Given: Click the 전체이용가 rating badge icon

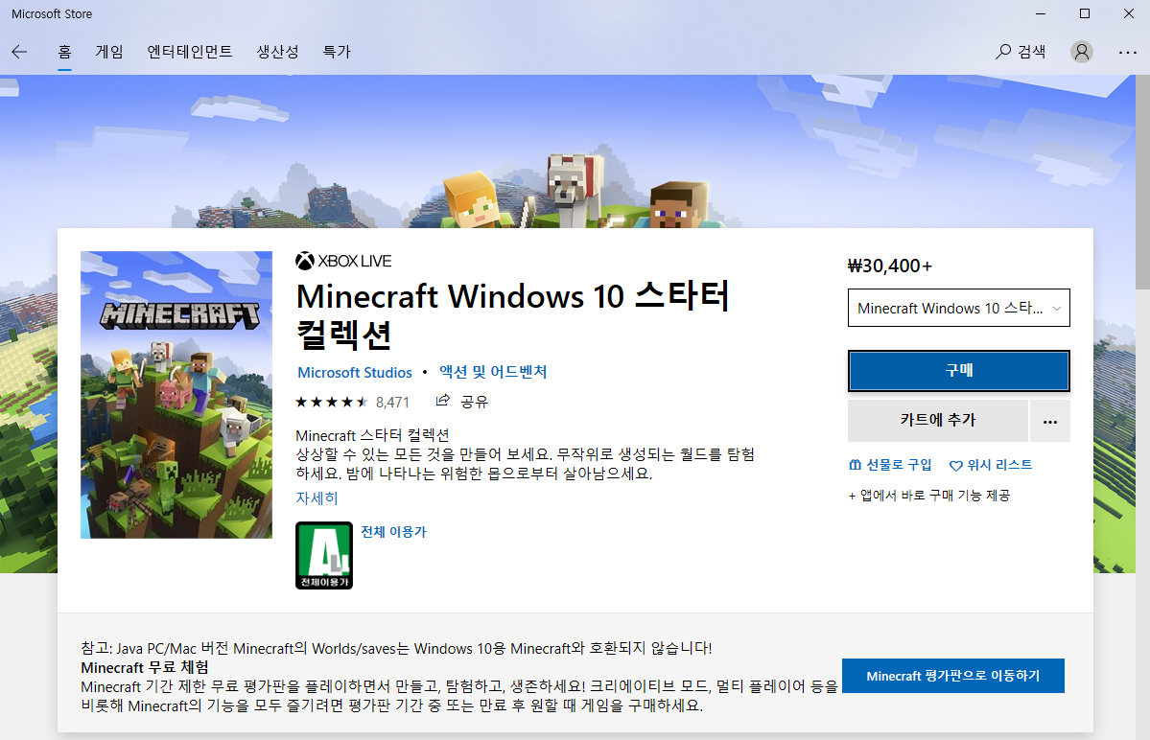Looking at the screenshot, I should [x=324, y=555].
